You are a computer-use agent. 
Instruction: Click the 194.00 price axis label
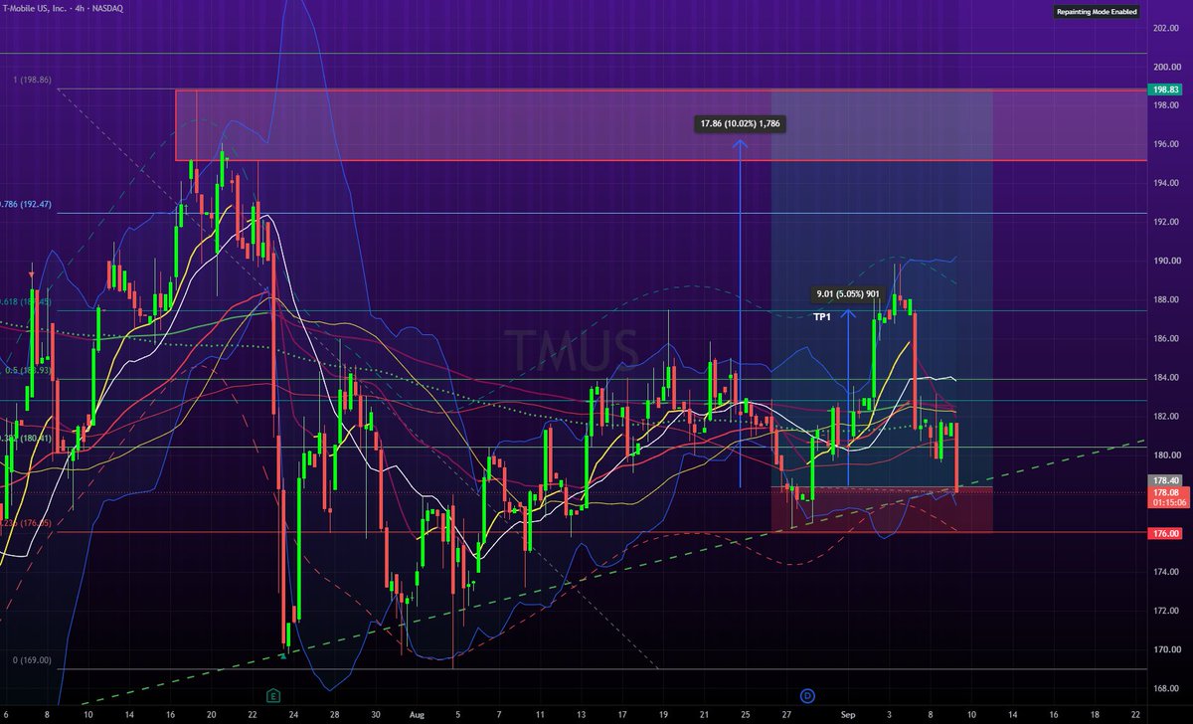[x=1165, y=183]
